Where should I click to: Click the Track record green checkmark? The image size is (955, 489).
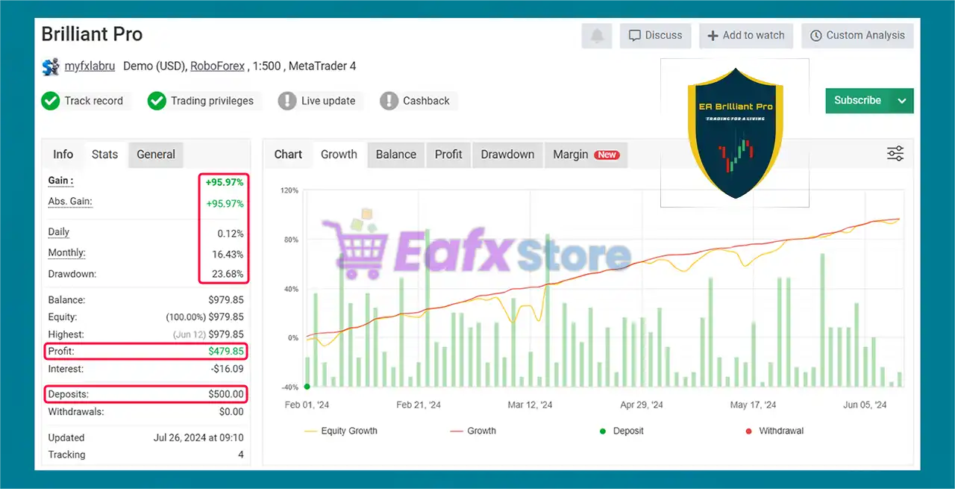pos(50,101)
